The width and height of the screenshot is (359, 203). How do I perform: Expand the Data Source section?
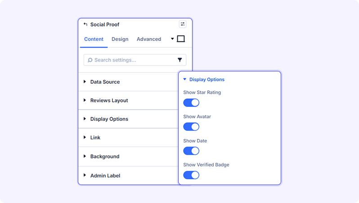click(x=128, y=82)
